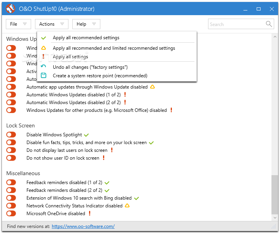The width and height of the screenshot is (280, 233).
Task: Choose Apply all recommended settings
Action: coord(117,38)
